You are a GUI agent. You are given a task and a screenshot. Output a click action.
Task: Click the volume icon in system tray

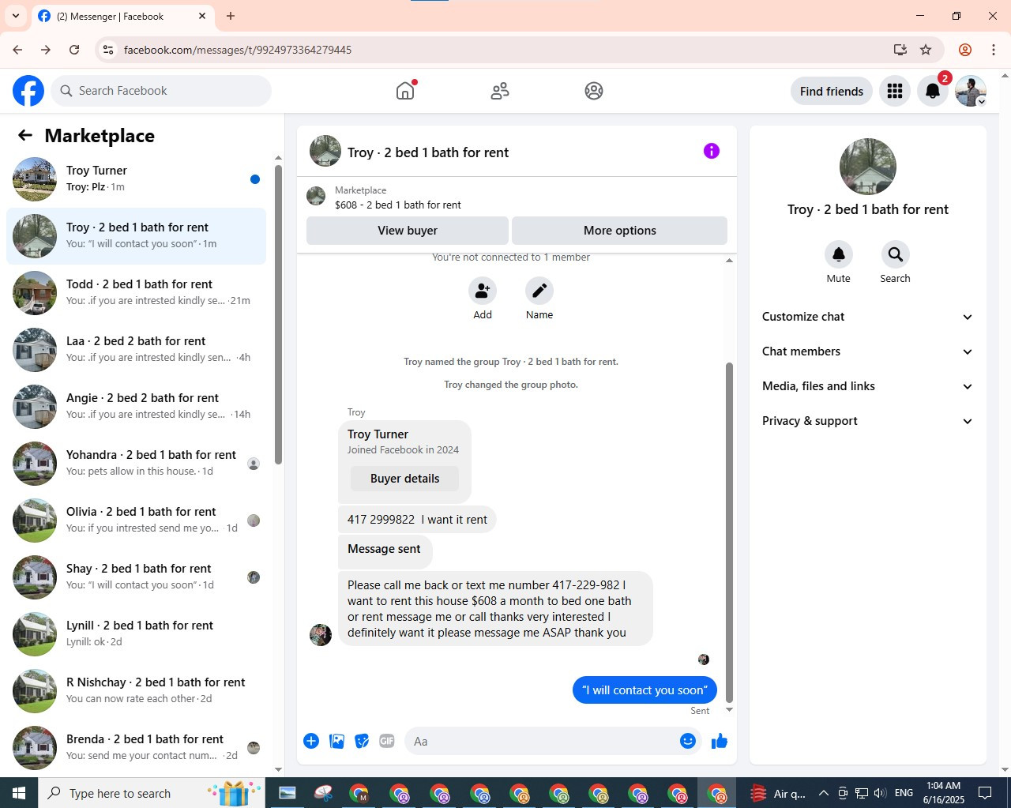(880, 793)
